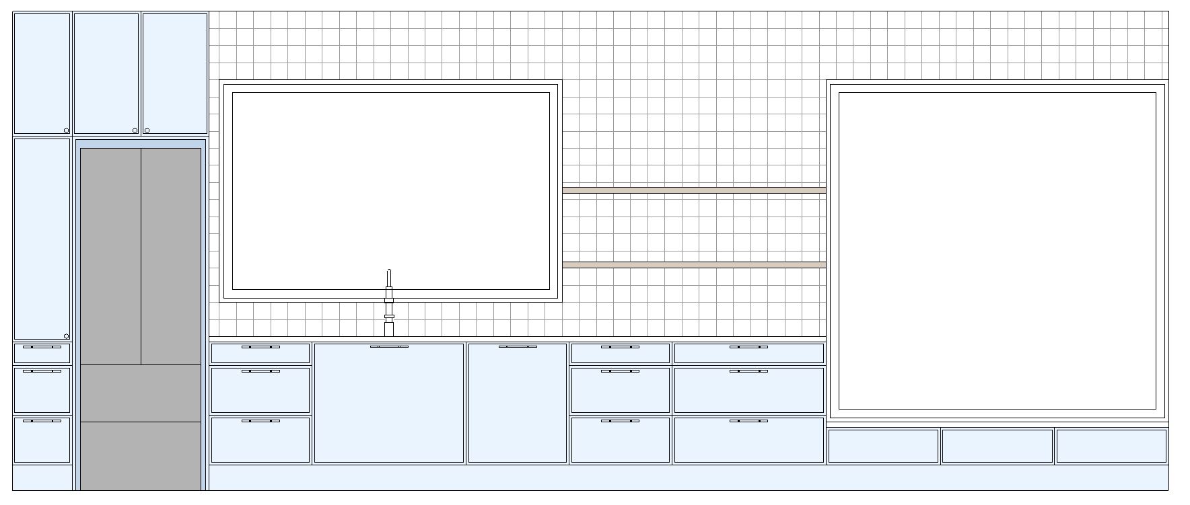Click the upper floating shelf between windows
The width and height of the screenshot is (1190, 505).
pyautogui.click(x=694, y=190)
